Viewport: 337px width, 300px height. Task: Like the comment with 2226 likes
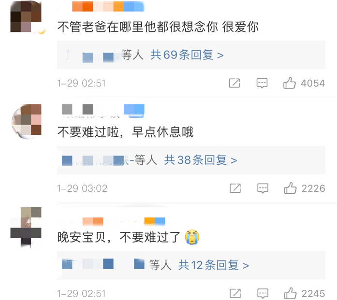tap(290, 188)
